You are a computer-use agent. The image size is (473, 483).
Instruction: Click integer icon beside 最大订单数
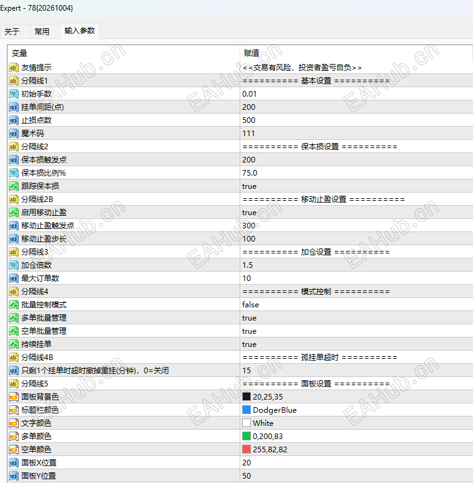[14, 279]
